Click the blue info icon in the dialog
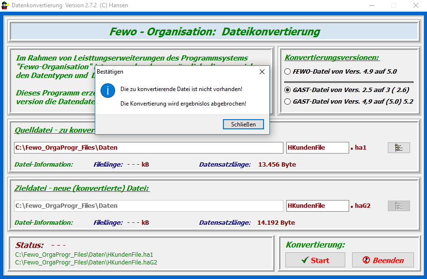 [107, 90]
